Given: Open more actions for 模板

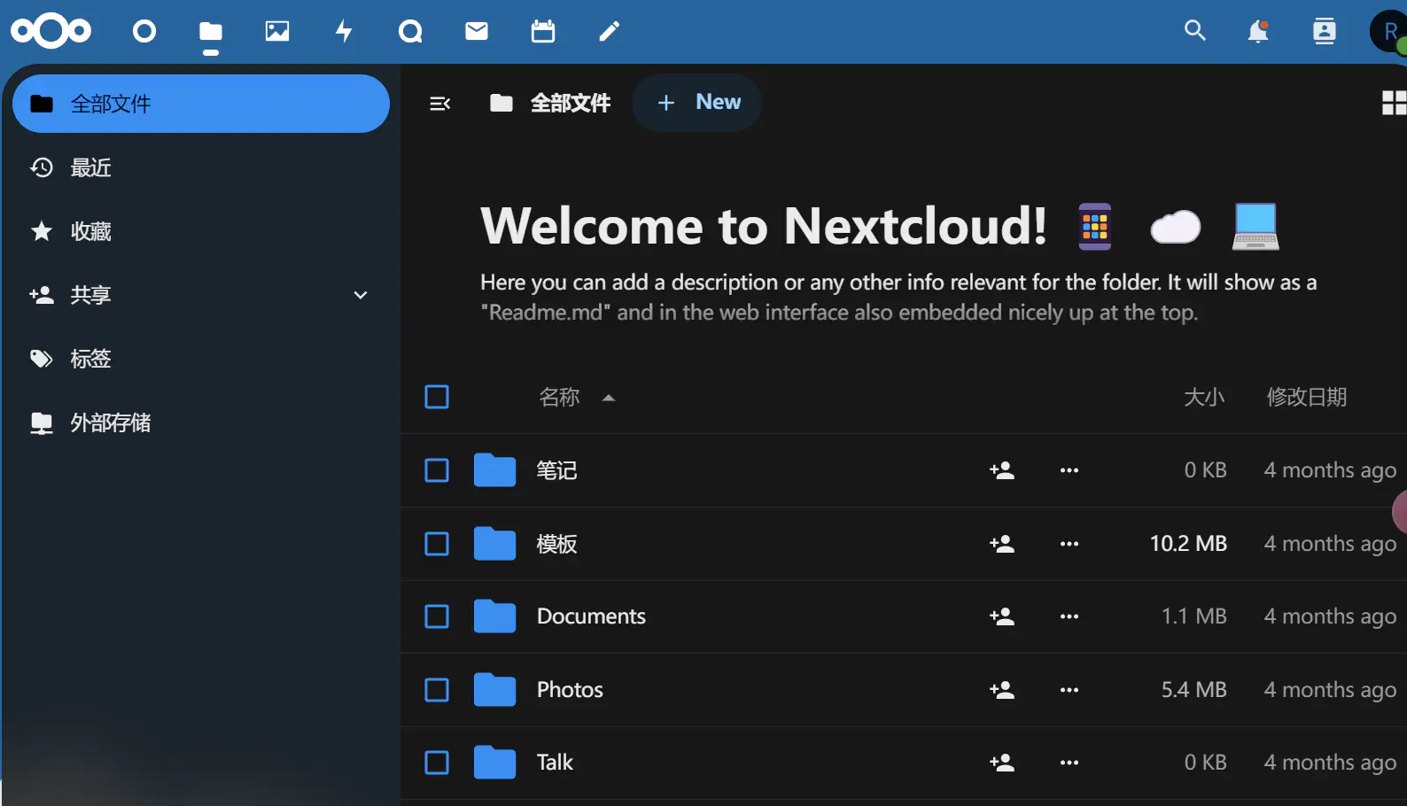Looking at the screenshot, I should click(x=1069, y=544).
